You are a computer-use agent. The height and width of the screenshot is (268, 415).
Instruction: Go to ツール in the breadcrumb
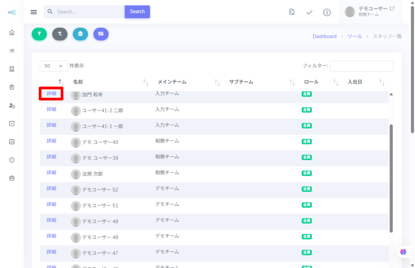pyautogui.click(x=354, y=36)
